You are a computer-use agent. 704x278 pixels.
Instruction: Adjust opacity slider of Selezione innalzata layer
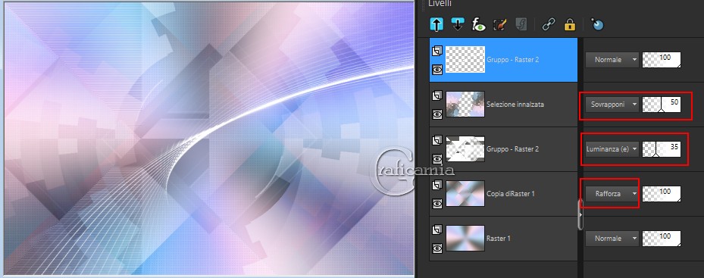[662, 105]
